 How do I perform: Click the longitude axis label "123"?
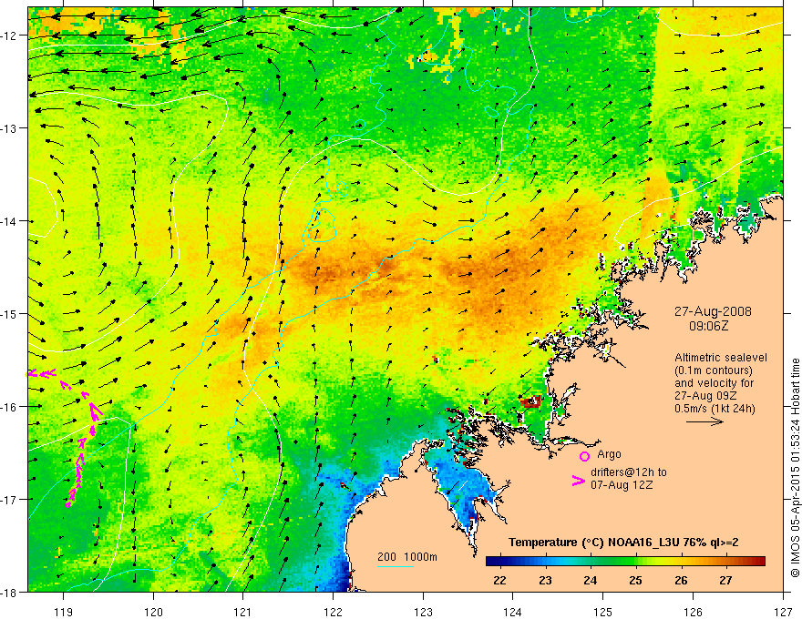[423, 612]
